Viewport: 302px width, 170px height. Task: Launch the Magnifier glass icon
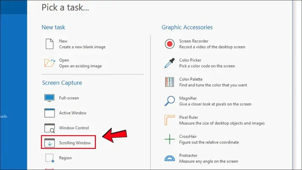169,101
